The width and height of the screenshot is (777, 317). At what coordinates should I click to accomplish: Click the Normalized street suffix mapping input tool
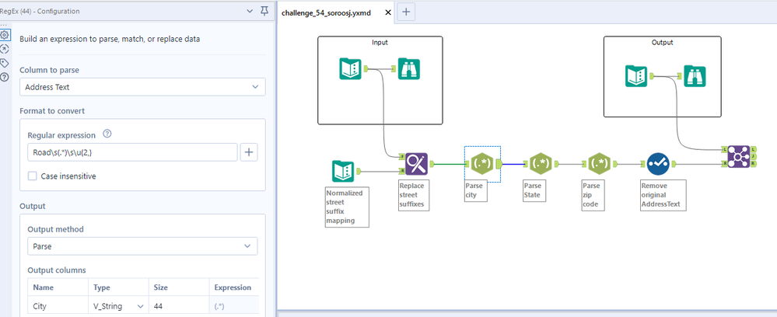point(343,170)
